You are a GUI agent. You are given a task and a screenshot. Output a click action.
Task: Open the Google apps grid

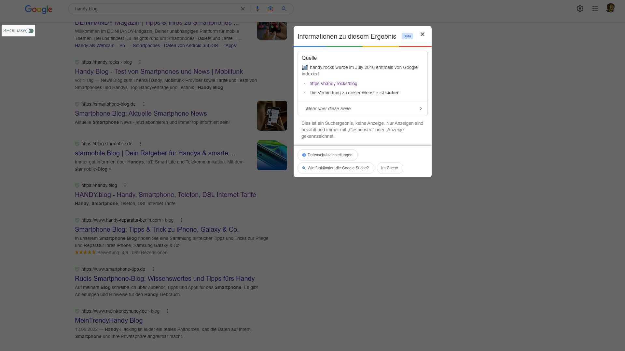click(x=595, y=8)
